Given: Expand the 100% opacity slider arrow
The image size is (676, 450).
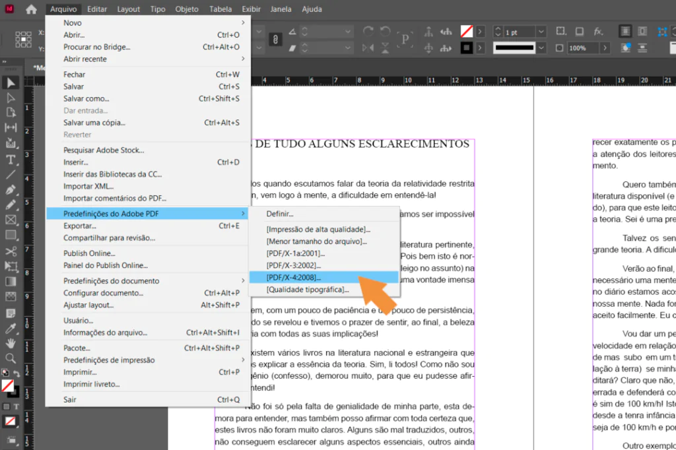Looking at the screenshot, I should (605, 48).
